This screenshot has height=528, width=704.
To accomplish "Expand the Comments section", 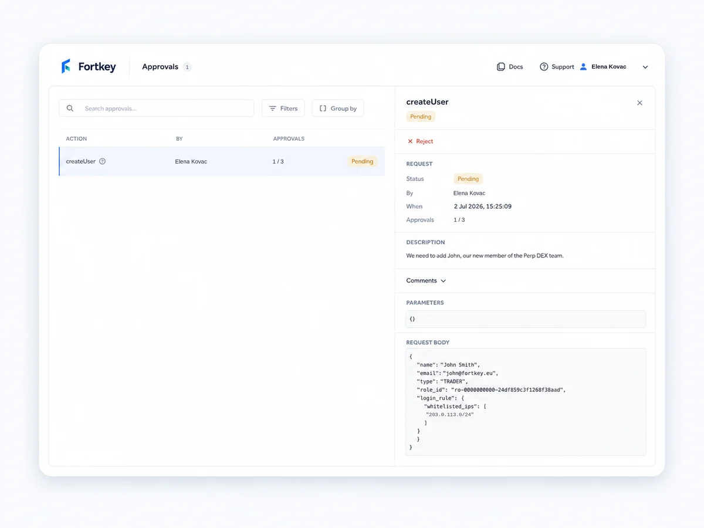I will pos(426,280).
